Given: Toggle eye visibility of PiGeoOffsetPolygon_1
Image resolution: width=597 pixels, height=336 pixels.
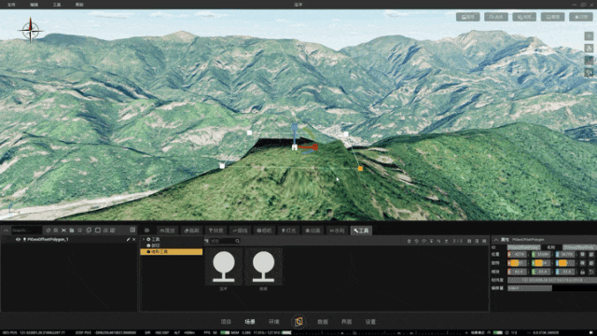Looking at the screenshot, I should (18, 240).
